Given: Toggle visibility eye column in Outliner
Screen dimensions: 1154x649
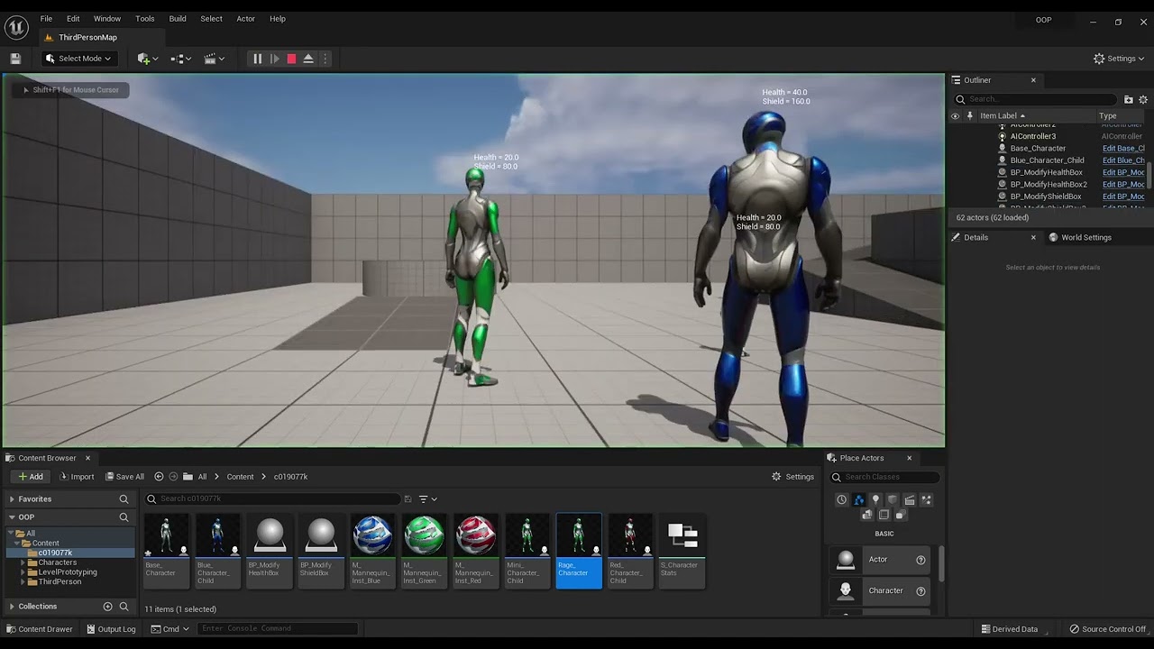Looking at the screenshot, I should (x=955, y=116).
